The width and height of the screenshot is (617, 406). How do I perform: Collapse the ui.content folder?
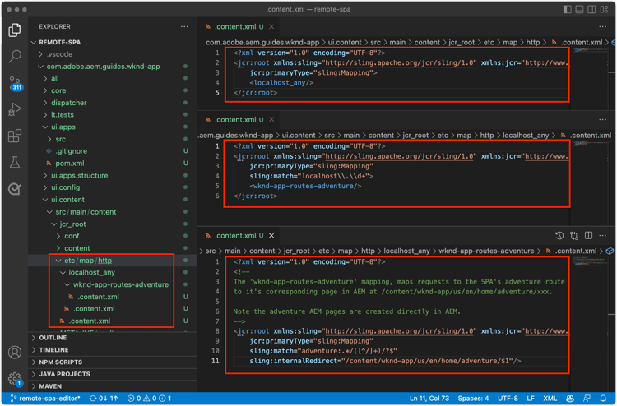(67, 200)
